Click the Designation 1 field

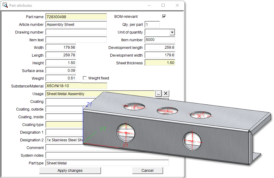point(64,132)
